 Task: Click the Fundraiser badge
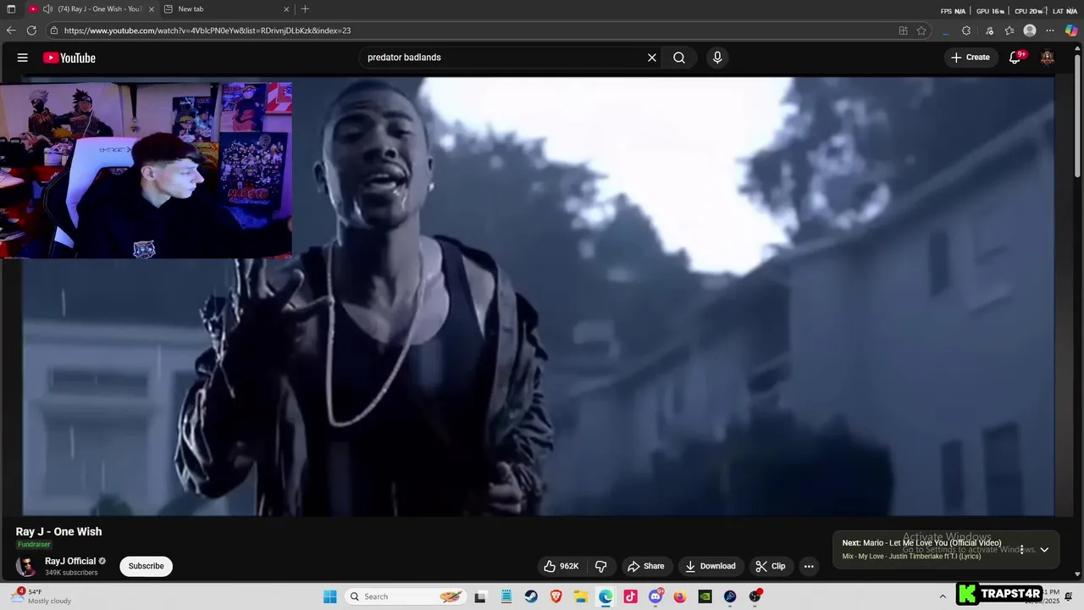[34, 545]
